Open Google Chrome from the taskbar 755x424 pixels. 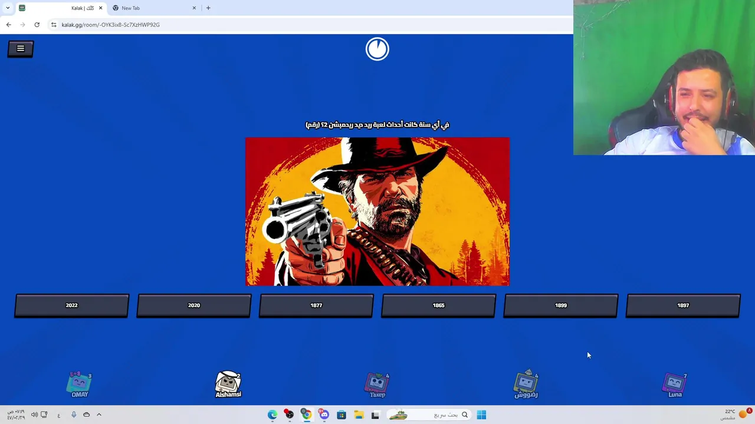click(x=307, y=415)
